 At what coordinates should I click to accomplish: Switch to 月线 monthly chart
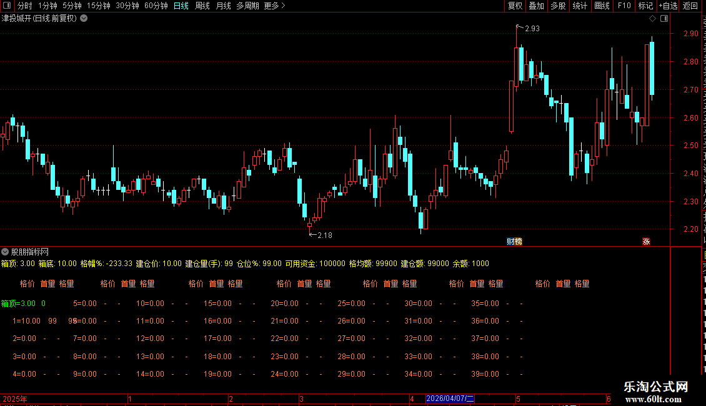click(223, 6)
